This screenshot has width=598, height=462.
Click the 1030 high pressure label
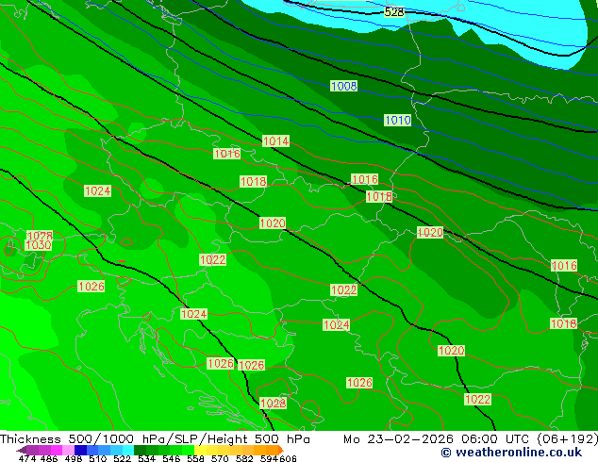[x=38, y=245]
